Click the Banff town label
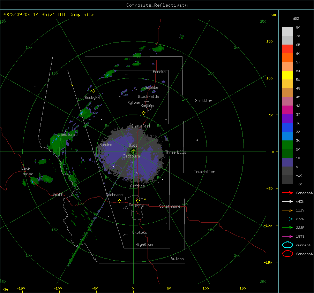Screen dimensions: 314x293 [58, 194]
